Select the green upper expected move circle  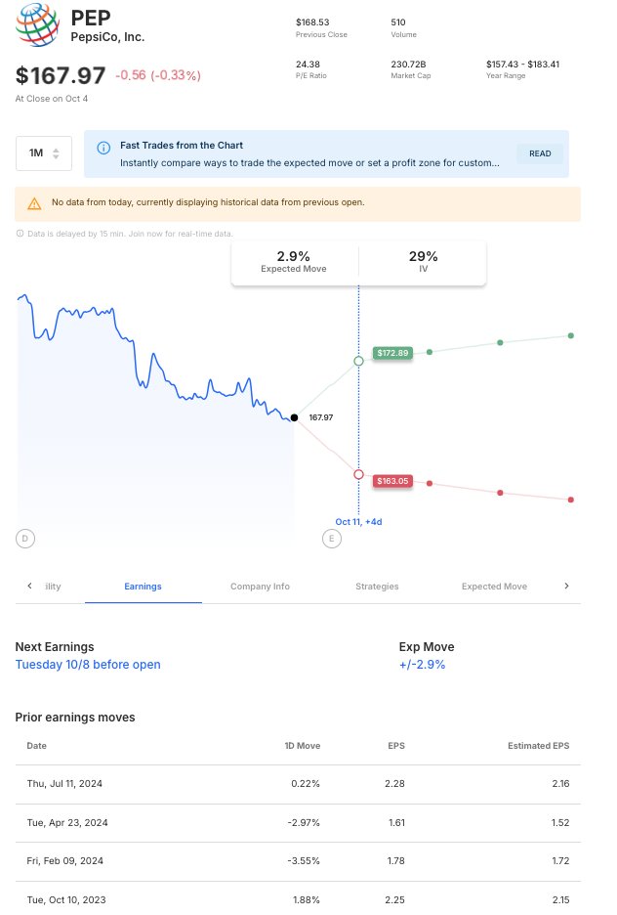click(x=359, y=362)
